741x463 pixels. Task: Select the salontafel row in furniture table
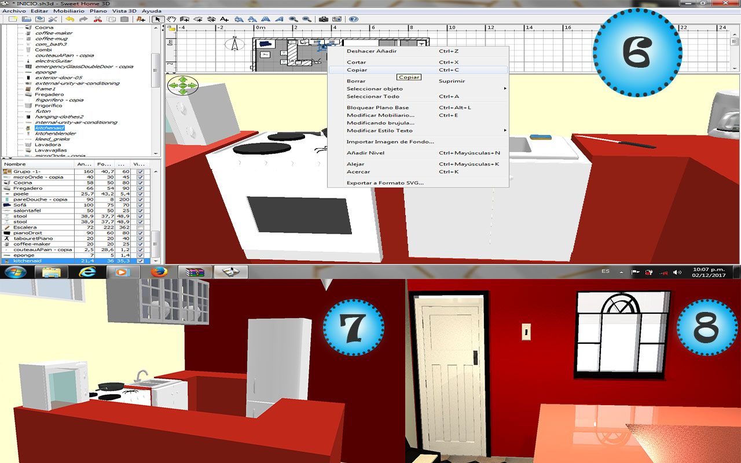[76, 211]
